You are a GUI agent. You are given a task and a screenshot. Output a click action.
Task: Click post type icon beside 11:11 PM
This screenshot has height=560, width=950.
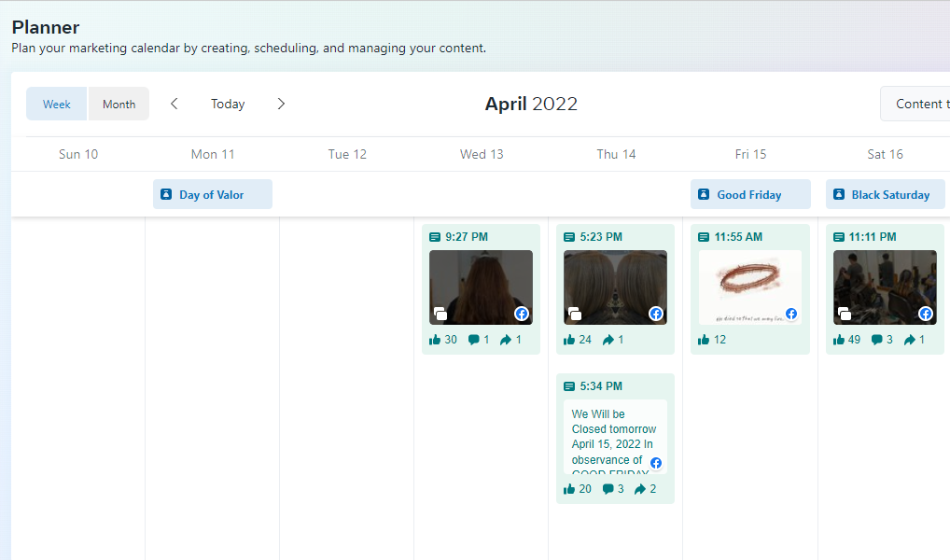(839, 237)
